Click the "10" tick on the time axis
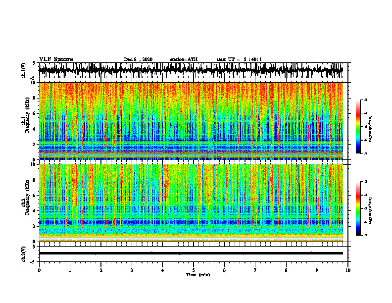 [348, 270]
